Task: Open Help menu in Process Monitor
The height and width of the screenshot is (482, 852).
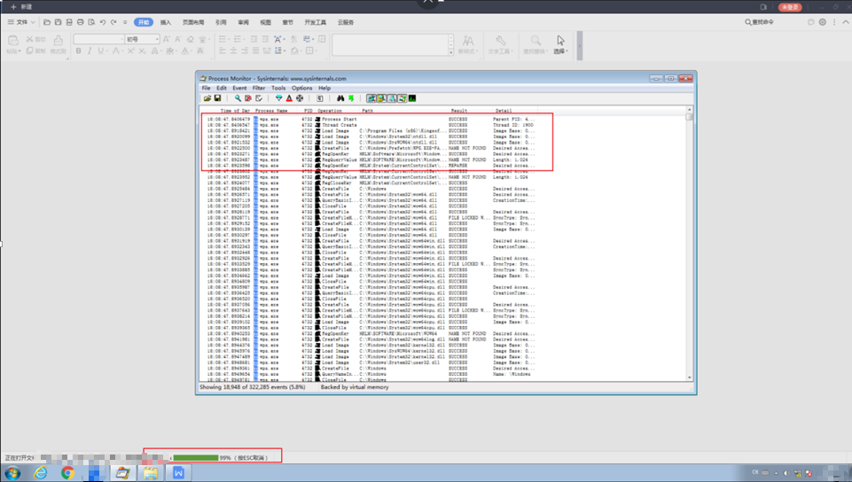Action: 324,88
